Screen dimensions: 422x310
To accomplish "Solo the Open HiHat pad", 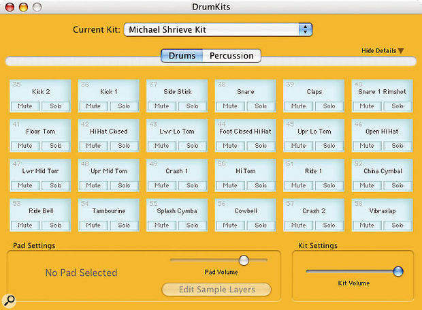I will 397,146.
